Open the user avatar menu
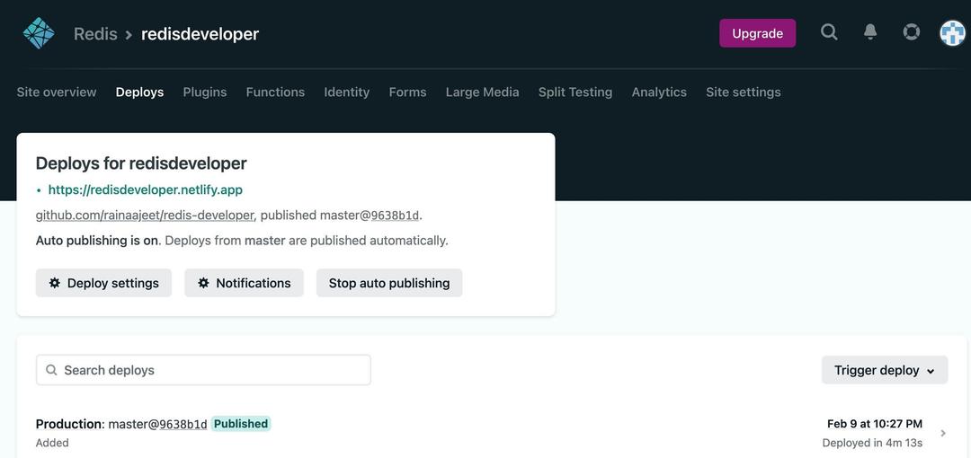The height and width of the screenshot is (458, 971). pyautogui.click(x=953, y=33)
